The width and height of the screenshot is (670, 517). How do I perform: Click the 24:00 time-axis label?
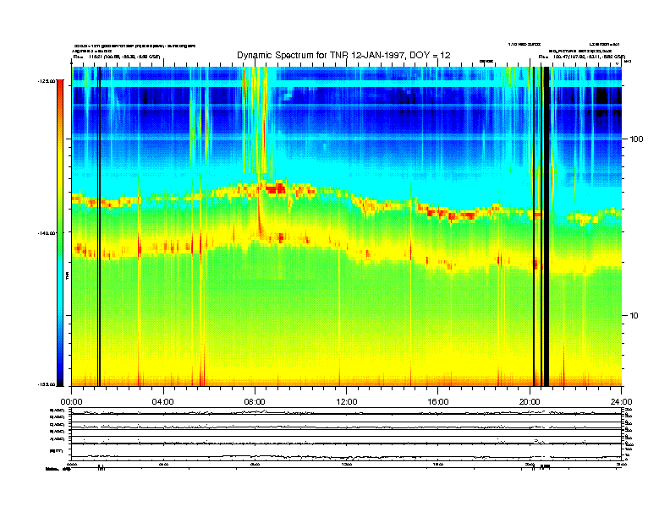tap(621, 402)
